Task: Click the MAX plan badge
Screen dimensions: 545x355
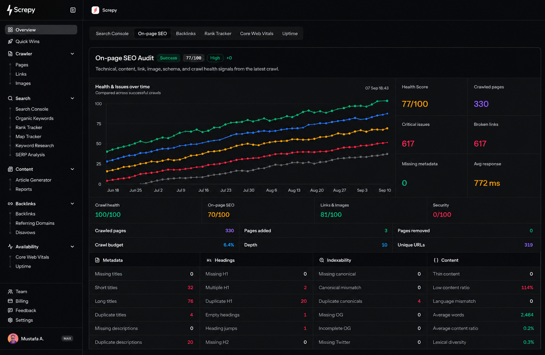Action: pyautogui.click(x=67, y=339)
